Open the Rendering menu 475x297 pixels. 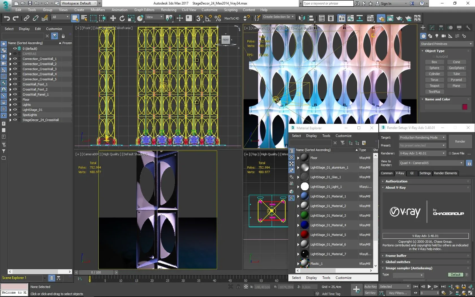click(169, 10)
